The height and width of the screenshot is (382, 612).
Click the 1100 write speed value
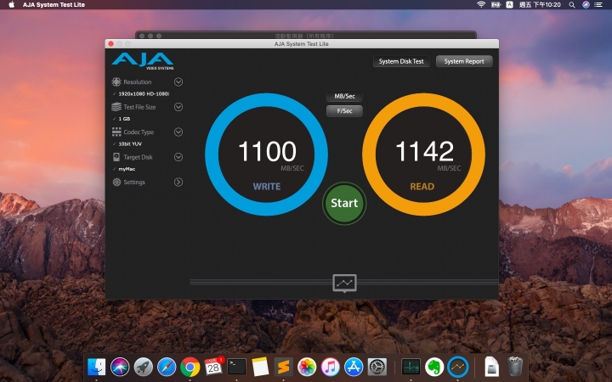tap(268, 151)
